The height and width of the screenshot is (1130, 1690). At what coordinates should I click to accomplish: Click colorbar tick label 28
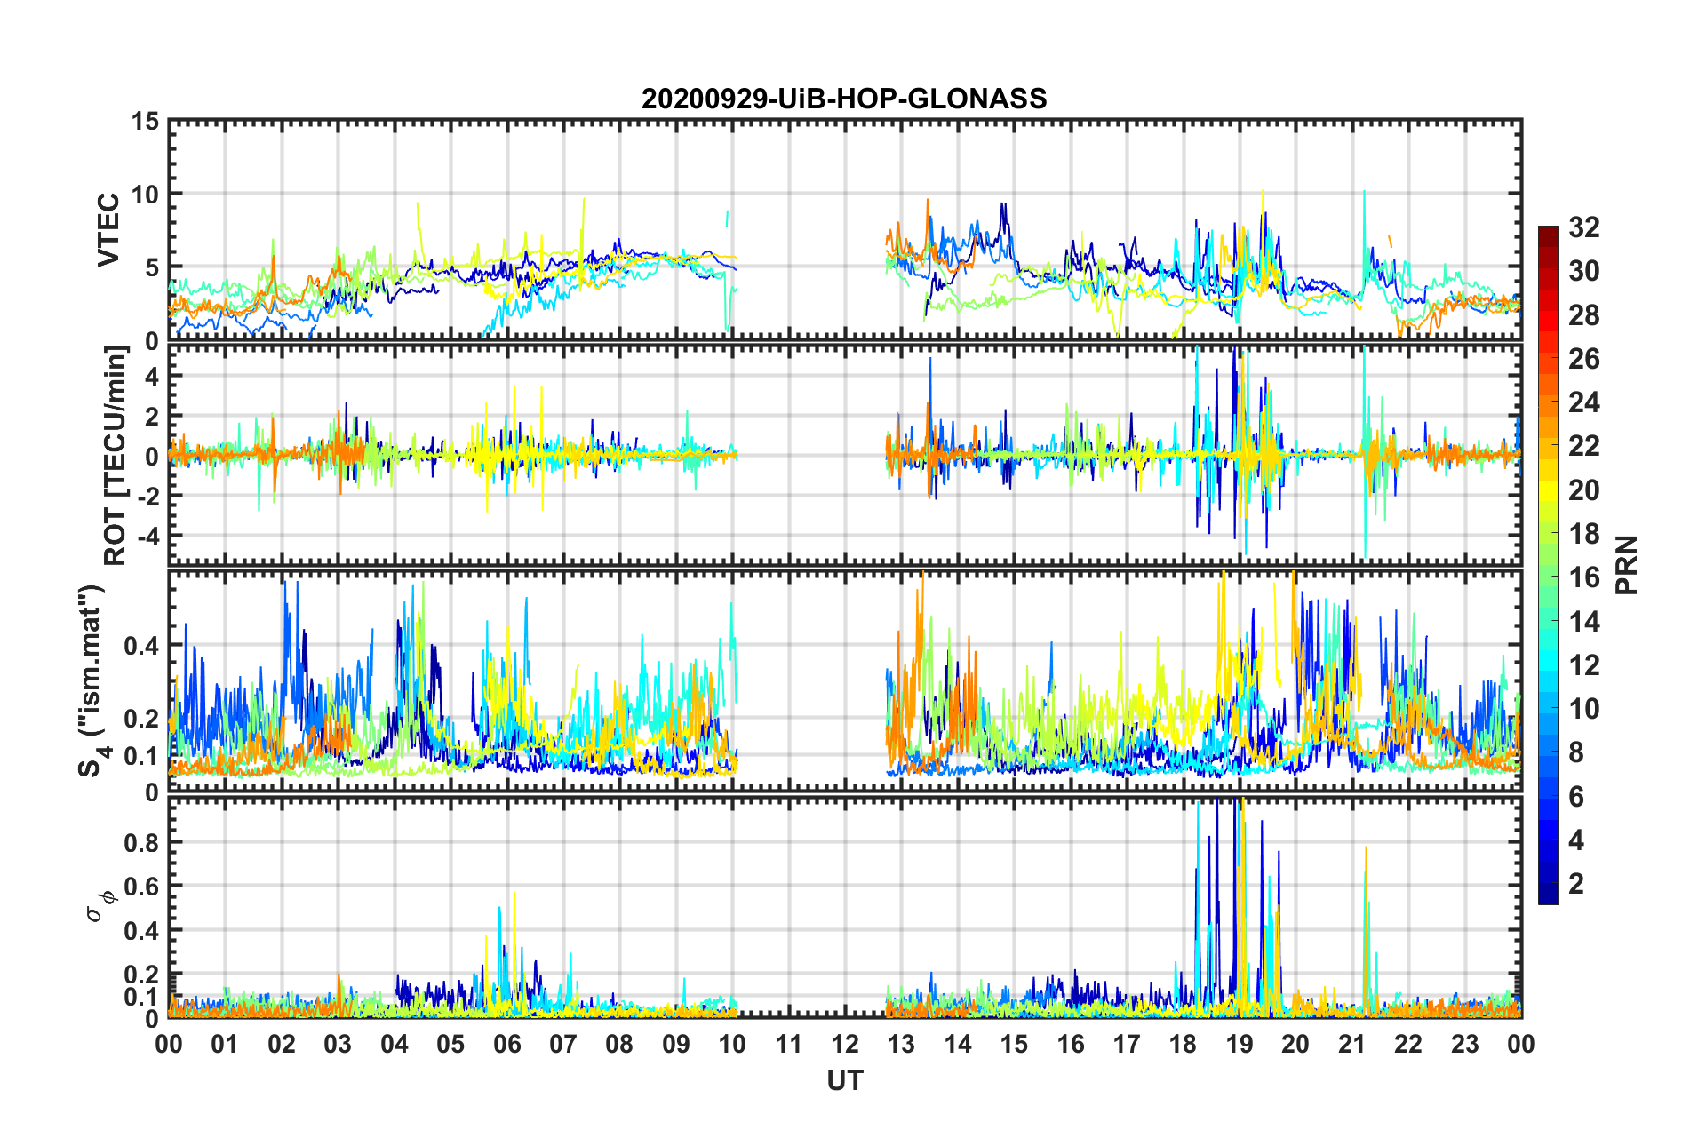1584,315
